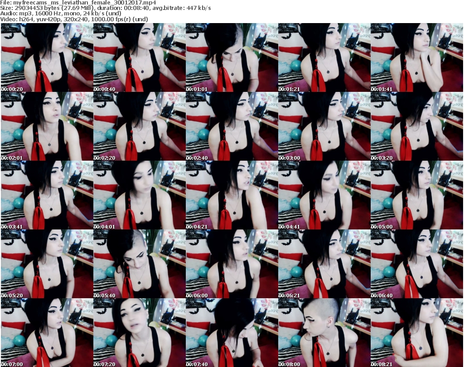This screenshot has height=367, width=464.
Task: Select the thumbnail stamped 00:06:21
Action: [324, 264]
